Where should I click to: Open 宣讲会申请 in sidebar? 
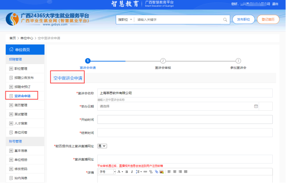[25, 96]
